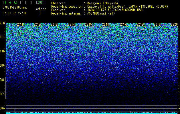Select the A504HB(yagi 4el) antenna text
This screenshot has width=180, height=114.
pos(101,13)
